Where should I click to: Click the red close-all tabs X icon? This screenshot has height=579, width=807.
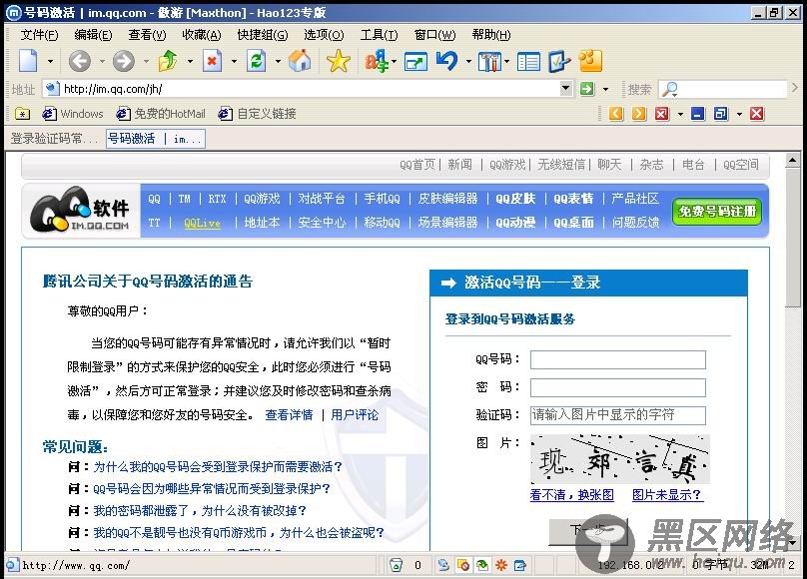click(757, 114)
